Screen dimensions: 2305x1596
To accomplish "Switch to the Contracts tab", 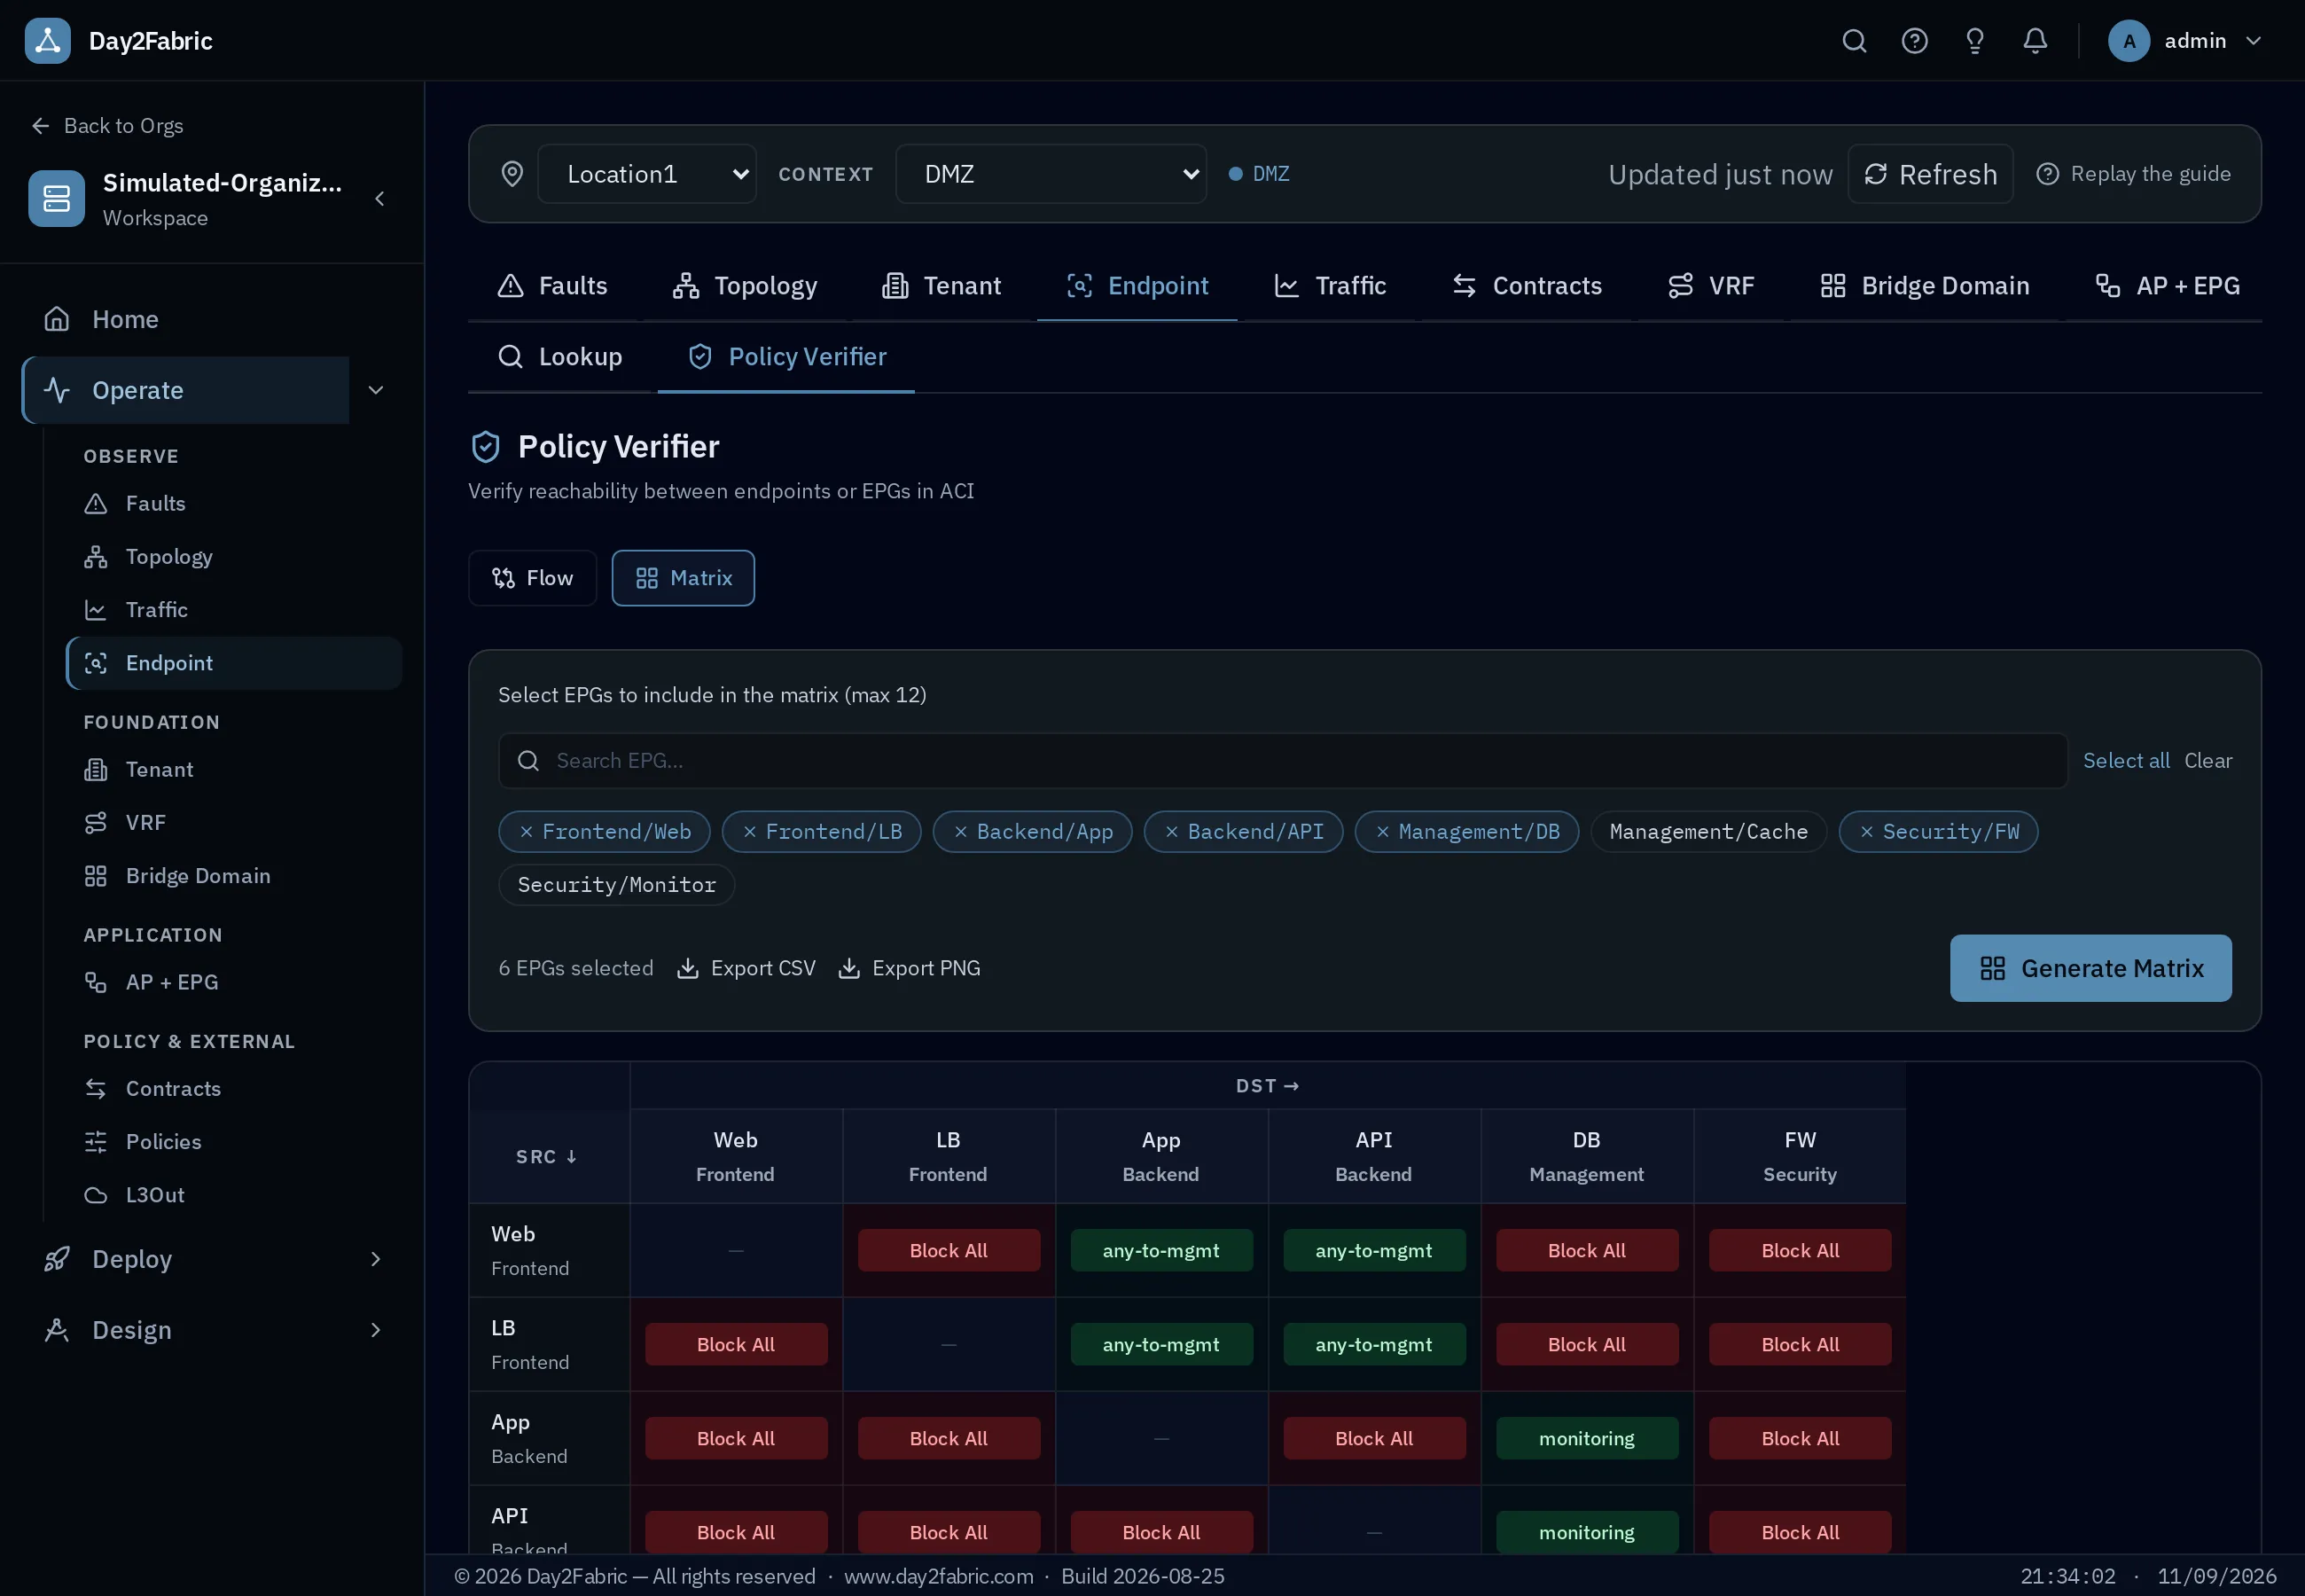I will pos(1528,286).
